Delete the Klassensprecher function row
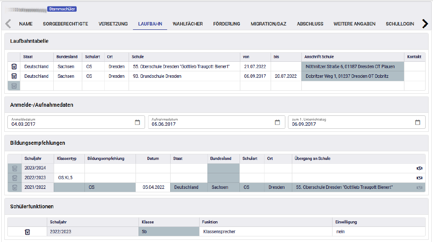Viewport: 433px width, 242px height. coord(27,232)
